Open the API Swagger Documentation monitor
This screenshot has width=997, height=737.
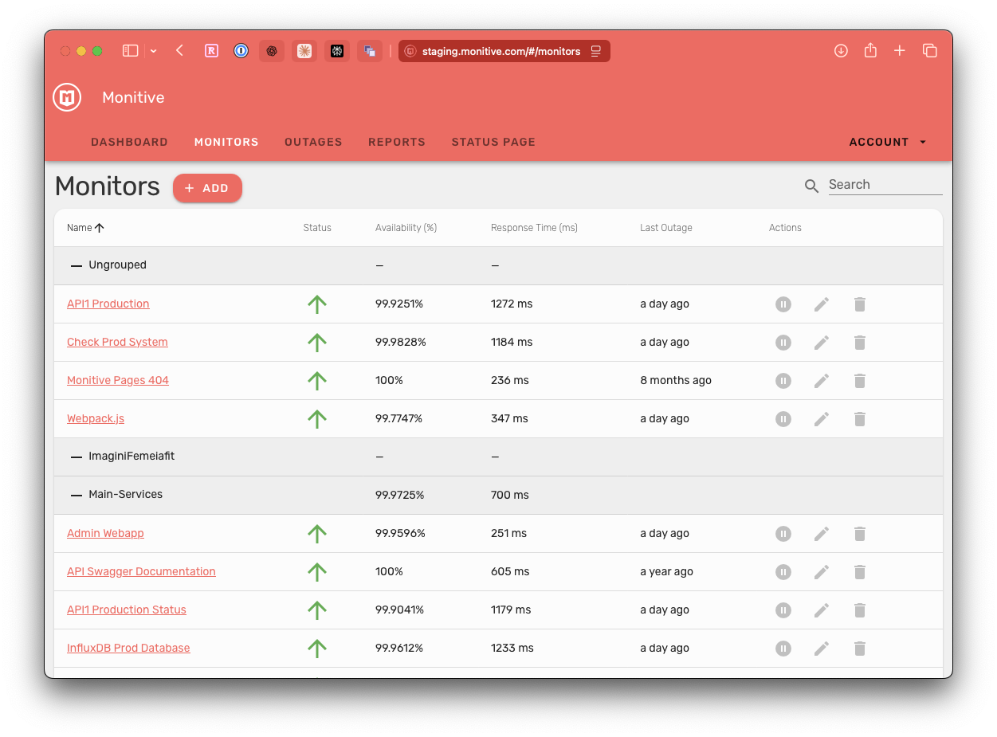(x=141, y=571)
